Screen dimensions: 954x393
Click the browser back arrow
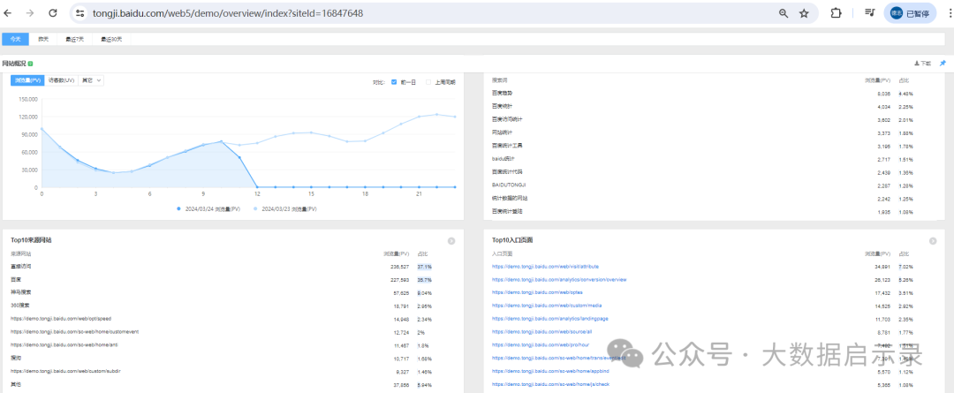pos(8,12)
